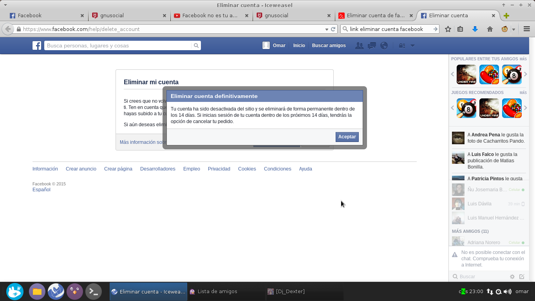535x301 pixels.
Task: Next arrow on popular games carousel
Action: point(526,74)
